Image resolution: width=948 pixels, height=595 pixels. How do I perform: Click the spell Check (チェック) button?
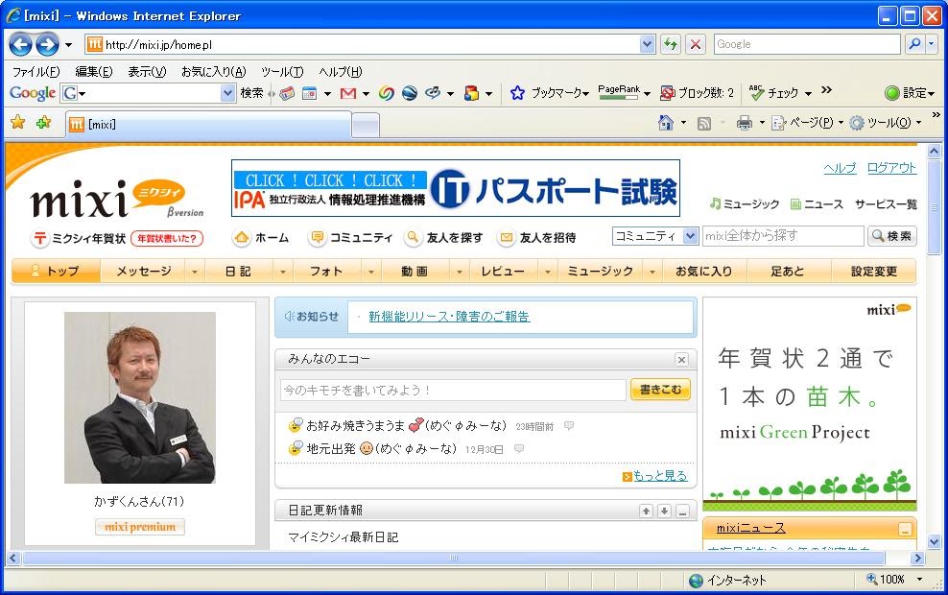(x=775, y=92)
